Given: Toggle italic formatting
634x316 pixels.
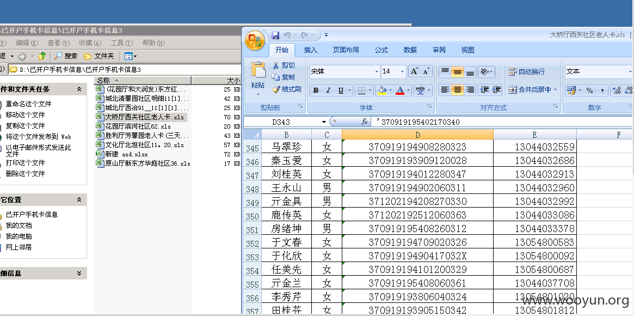Looking at the screenshot, I should pyautogui.click(x=328, y=90).
